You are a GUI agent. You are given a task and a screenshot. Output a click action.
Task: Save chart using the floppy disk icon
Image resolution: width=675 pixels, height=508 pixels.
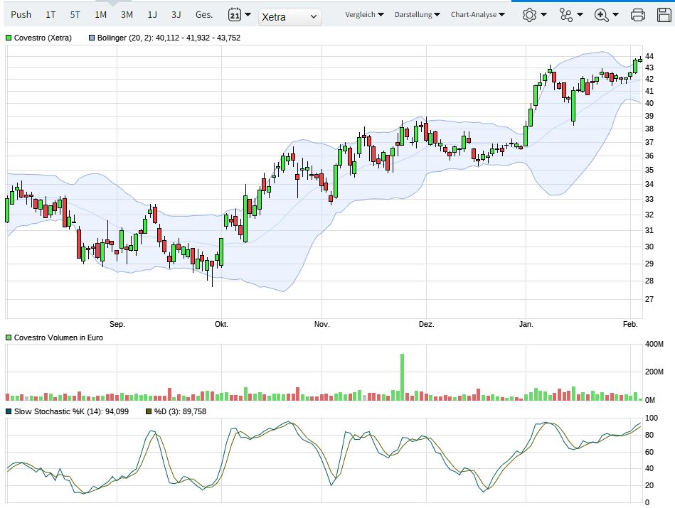coord(663,15)
